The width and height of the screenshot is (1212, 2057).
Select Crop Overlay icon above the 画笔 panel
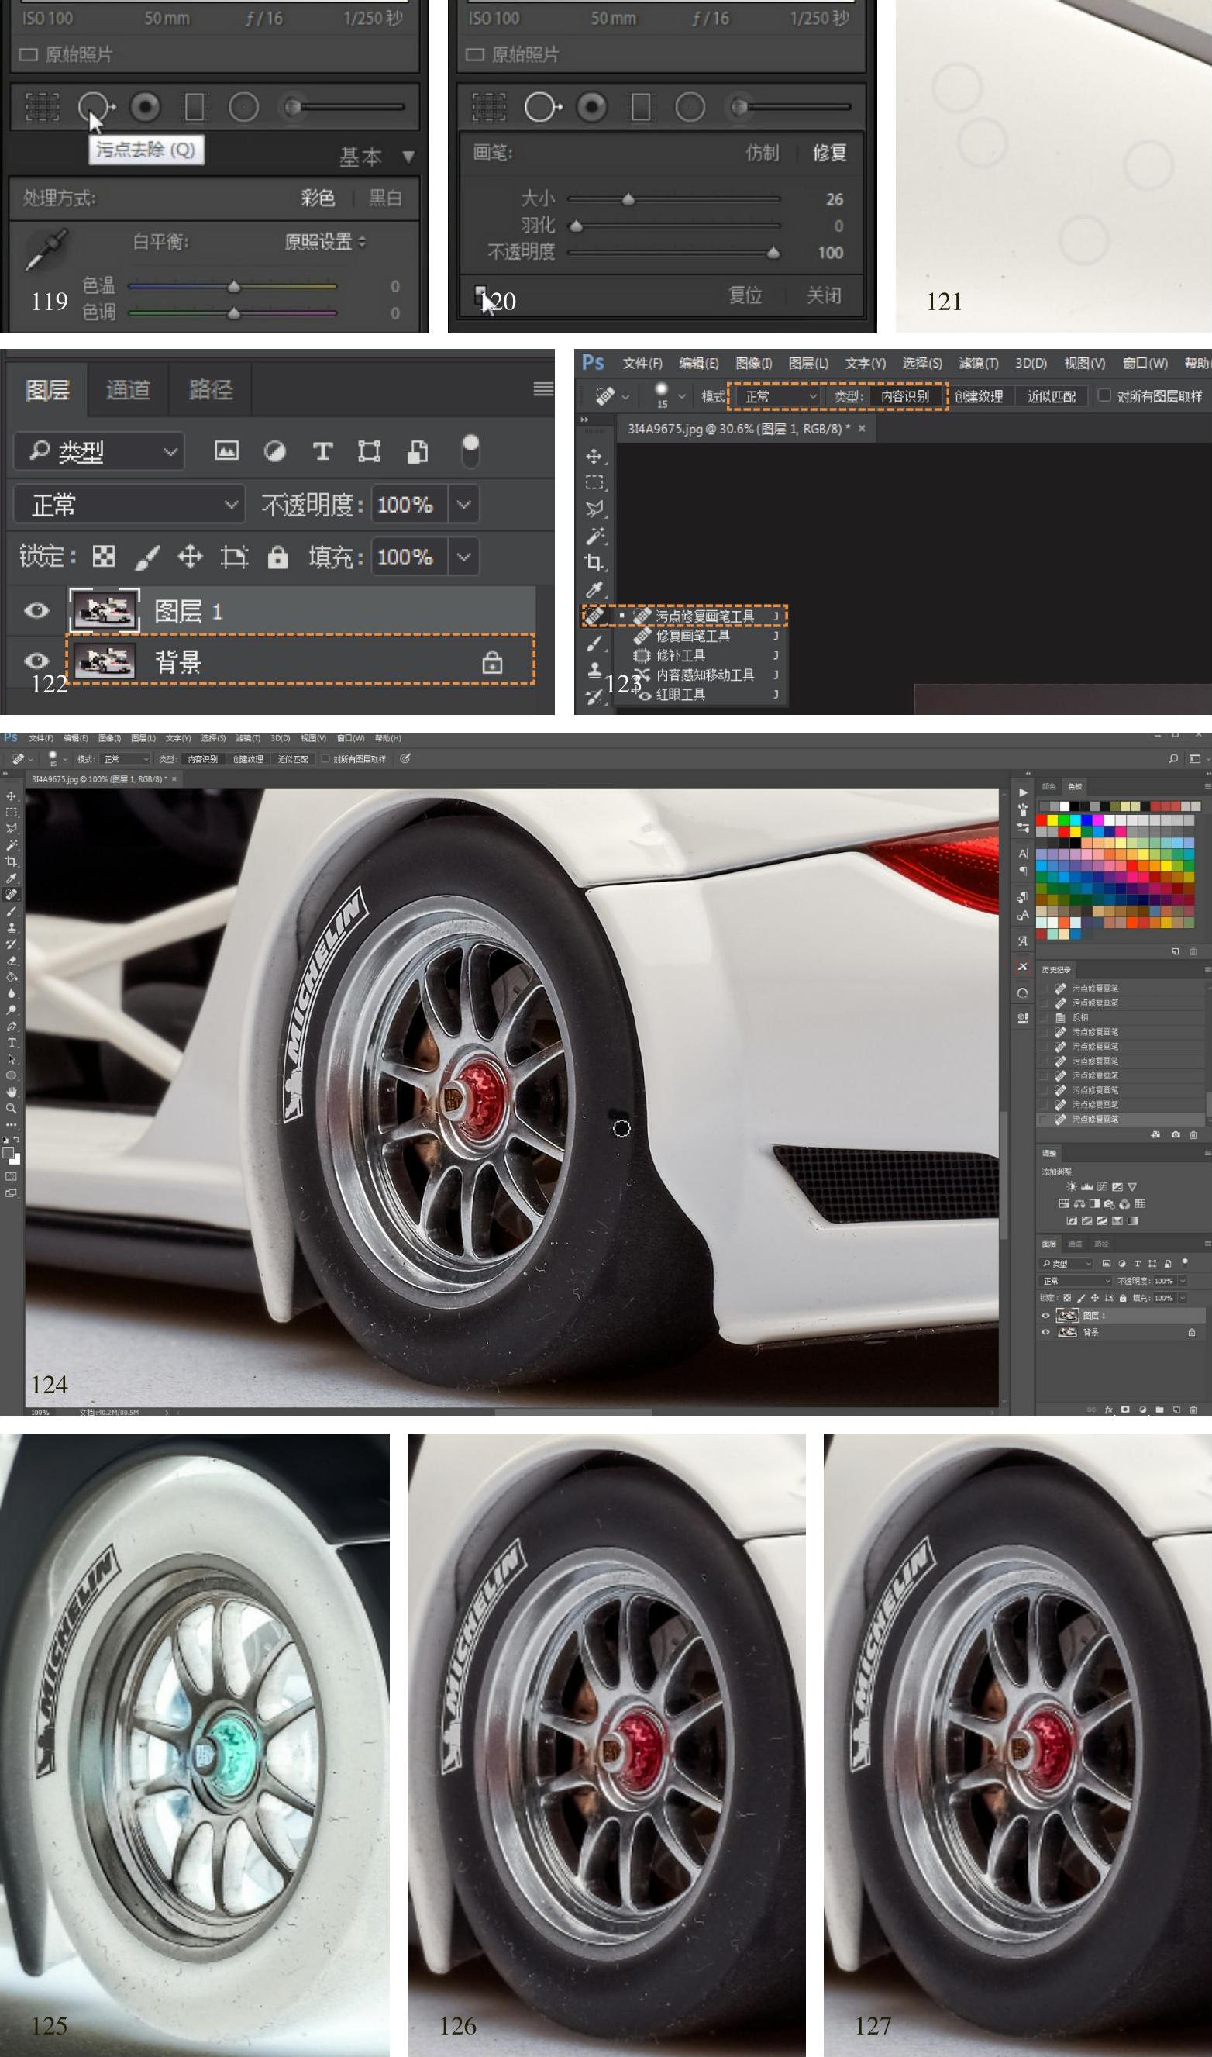[488, 107]
